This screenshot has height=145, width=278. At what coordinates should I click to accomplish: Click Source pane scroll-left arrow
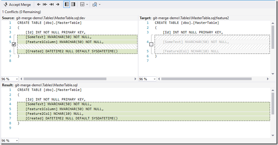pyautogui.click(x=21, y=79)
